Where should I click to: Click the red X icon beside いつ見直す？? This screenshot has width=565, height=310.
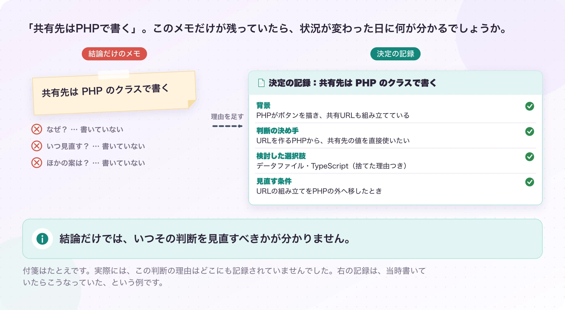click(x=37, y=146)
